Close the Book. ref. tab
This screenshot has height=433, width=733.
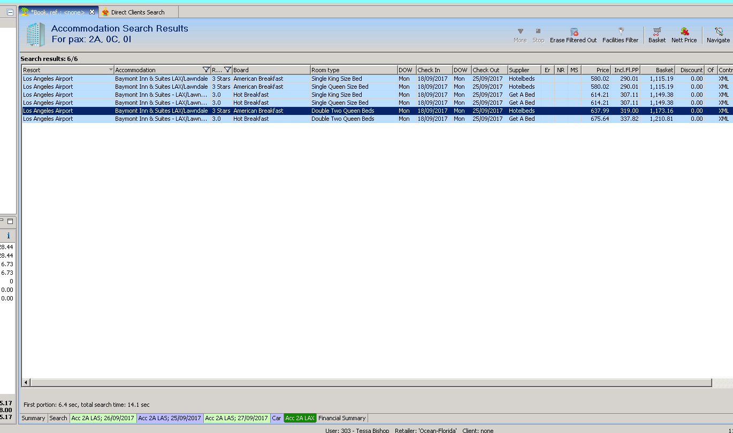click(x=92, y=12)
